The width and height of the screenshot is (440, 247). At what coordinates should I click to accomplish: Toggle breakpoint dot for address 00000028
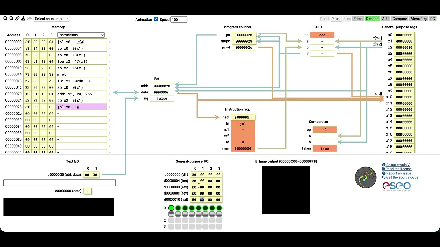click(x=110, y=107)
